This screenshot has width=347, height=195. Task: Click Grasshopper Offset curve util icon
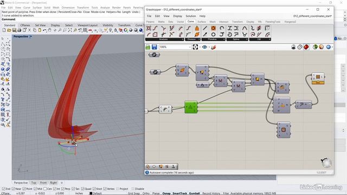pyautogui.click(x=267, y=35)
